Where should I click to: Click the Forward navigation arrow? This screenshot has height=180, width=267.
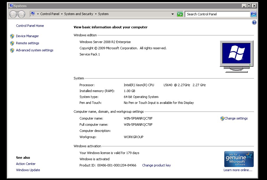point(22,14)
